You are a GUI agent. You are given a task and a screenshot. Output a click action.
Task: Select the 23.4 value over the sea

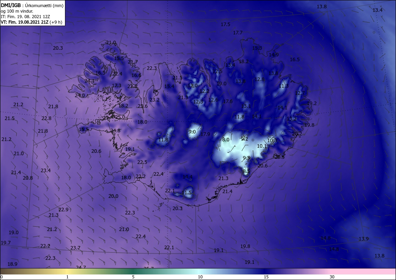pos(46,171)
